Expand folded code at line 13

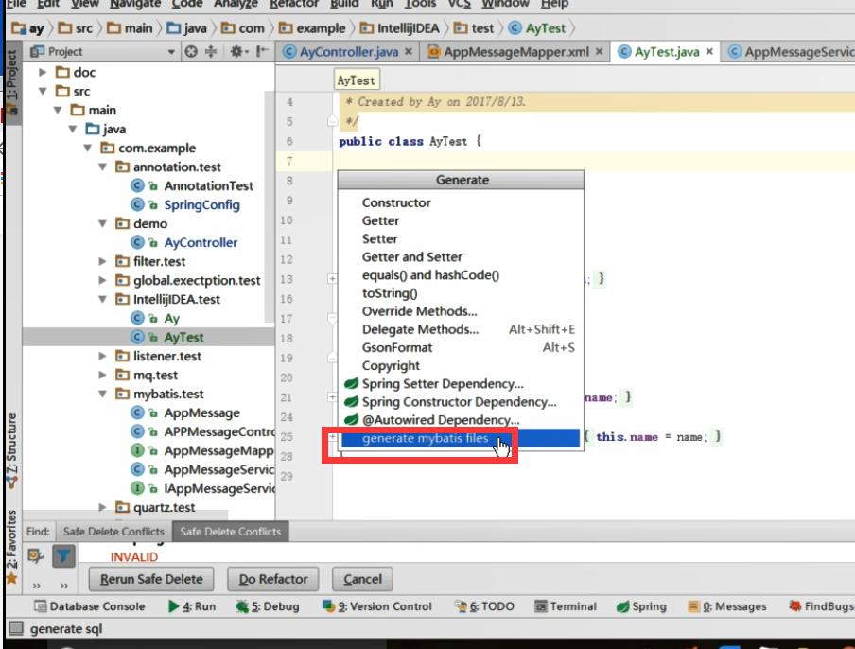(332, 279)
